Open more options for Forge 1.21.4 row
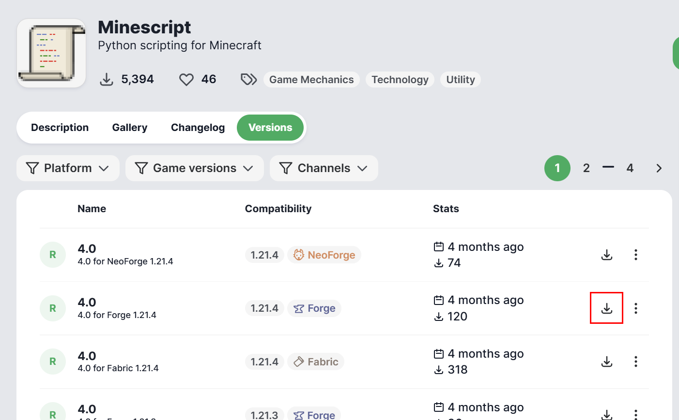The height and width of the screenshot is (420, 679). click(x=635, y=308)
